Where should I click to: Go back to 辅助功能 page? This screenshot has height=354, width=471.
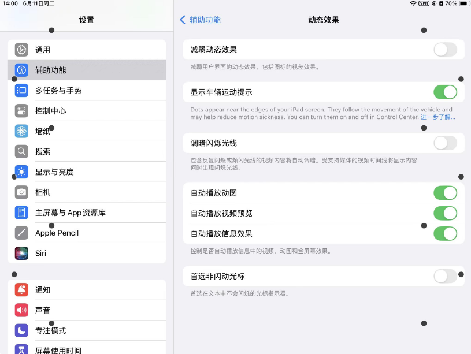coord(199,19)
